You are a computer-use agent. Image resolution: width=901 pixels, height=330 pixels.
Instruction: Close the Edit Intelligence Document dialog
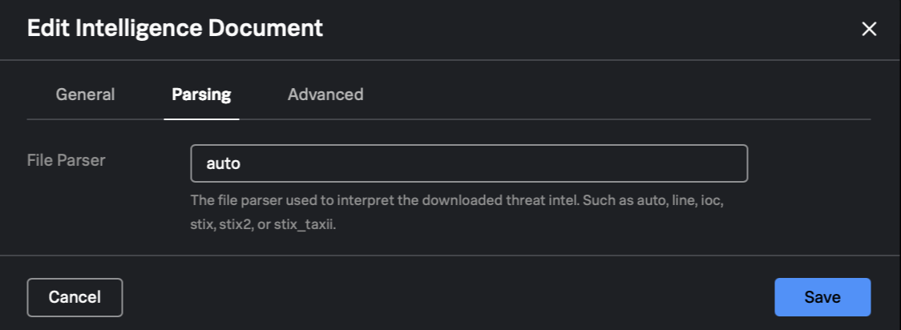point(869,30)
